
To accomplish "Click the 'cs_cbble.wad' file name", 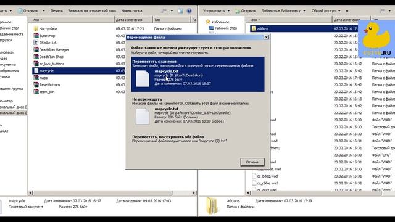I will (267, 183).
